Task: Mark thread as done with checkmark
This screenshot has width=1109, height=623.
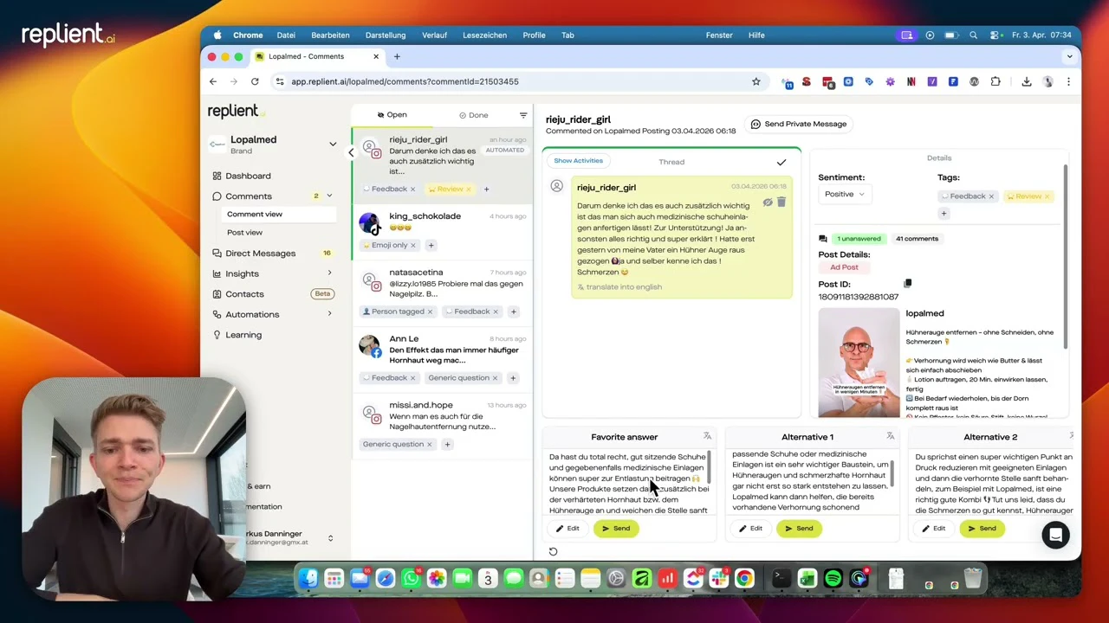Action: 781,162
